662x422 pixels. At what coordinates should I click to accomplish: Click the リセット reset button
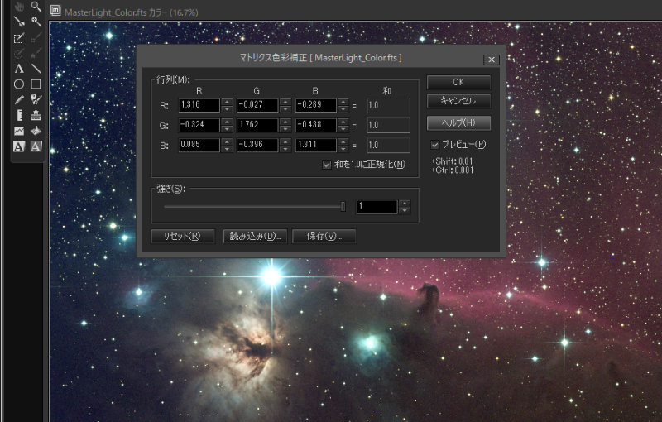[183, 236]
